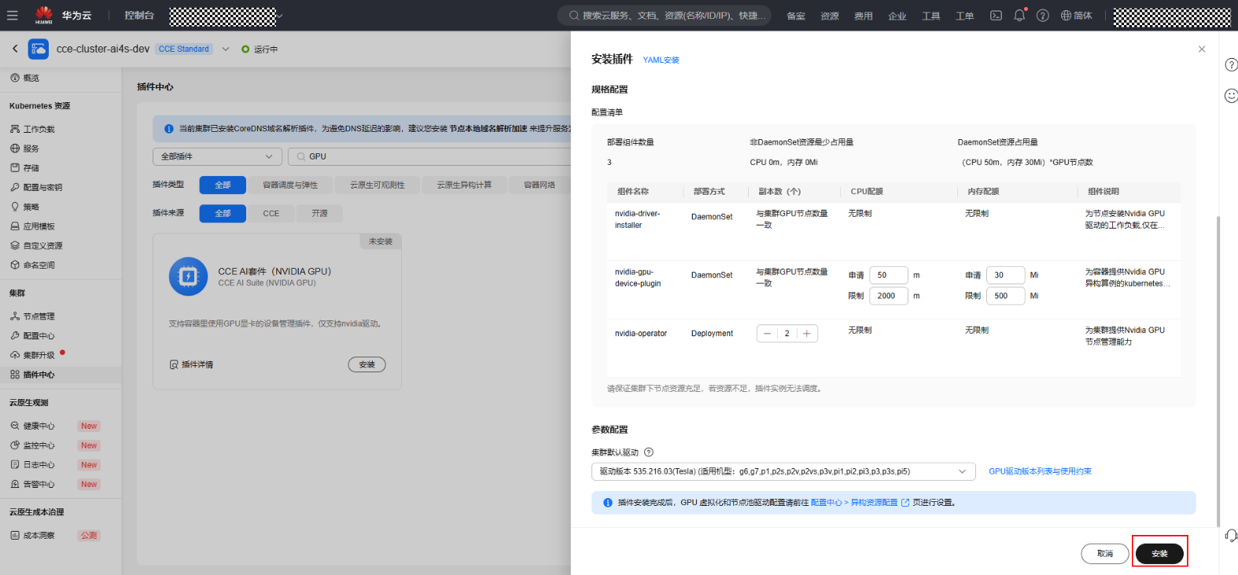The image size is (1238, 575).
Task: Open the 企业 top menu
Action: coord(897,16)
